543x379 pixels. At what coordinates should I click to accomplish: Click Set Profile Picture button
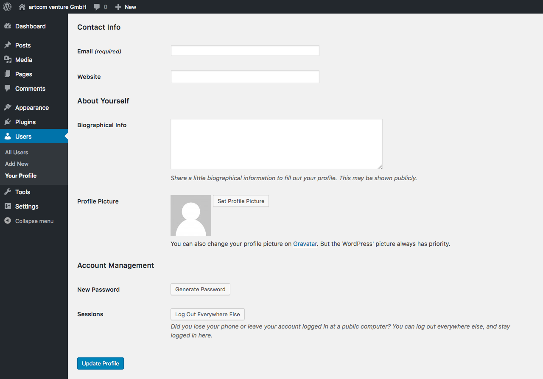click(241, 201)
